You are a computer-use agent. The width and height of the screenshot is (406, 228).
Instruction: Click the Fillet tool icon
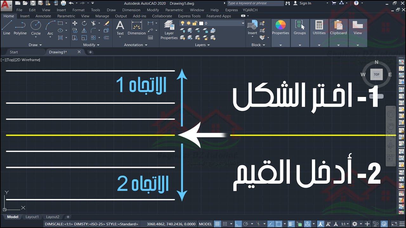click(93, 30)
